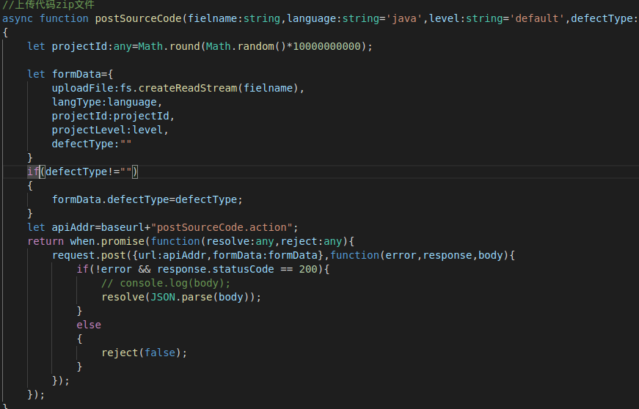The width and height of the screenshot is (639, 409).
Task: Place cursor on formData.defectType assignment line
Action: click(147, 199)
